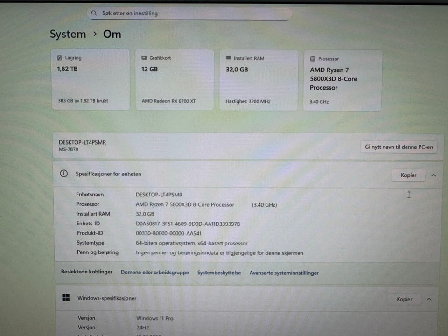
Task: Open 'Avanserte systeminnstillinger' link
Action: click(x=284, y=273)
